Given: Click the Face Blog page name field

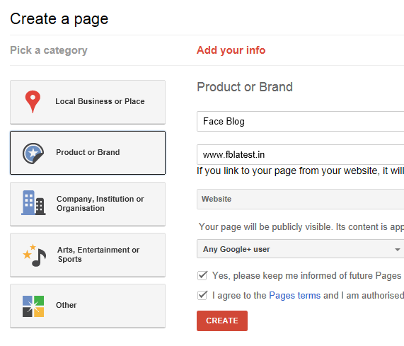Looking at the screenshot, I should click(301, 121).
